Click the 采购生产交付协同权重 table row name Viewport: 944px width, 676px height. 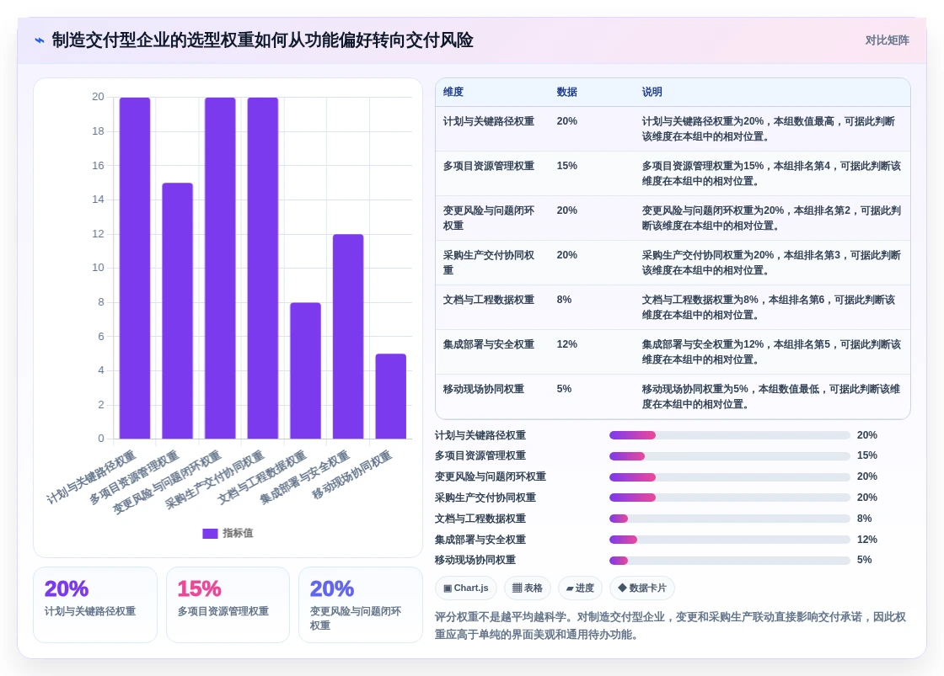click(489, 263)
